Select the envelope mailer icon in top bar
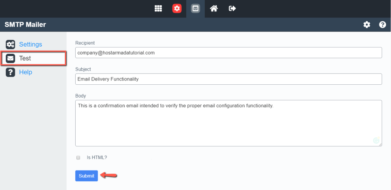The width and height of the screenshot is (391, 190). 195,8
